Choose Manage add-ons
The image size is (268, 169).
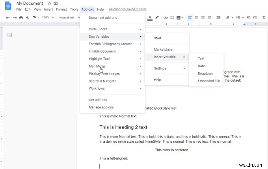pyautogui.click(x=112, y=107)
